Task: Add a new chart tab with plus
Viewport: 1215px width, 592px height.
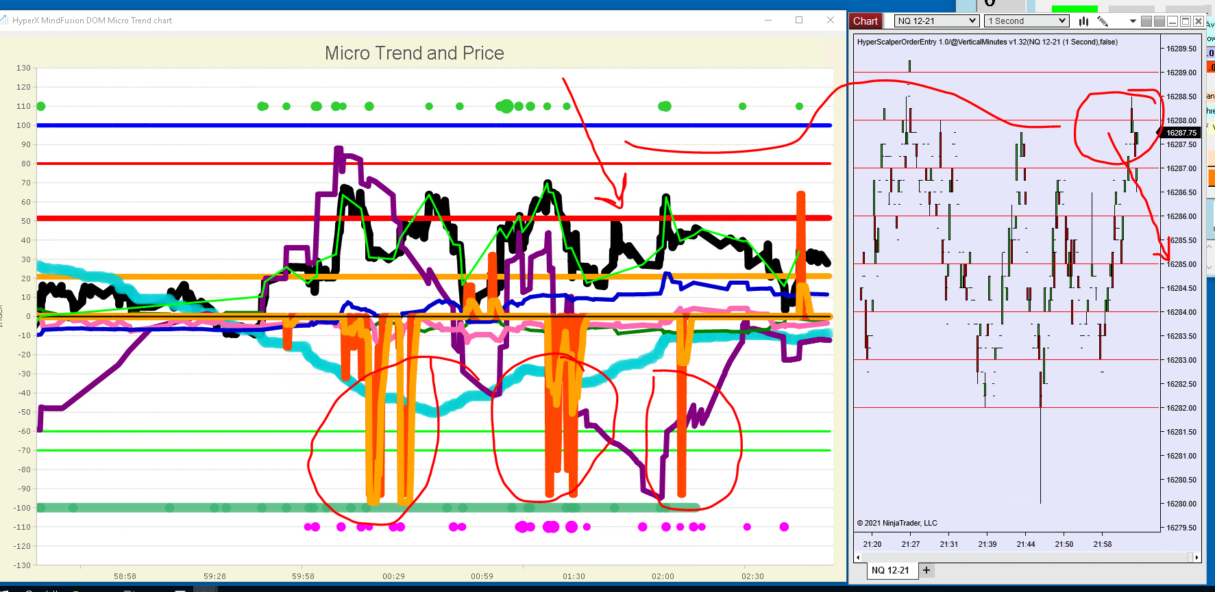Action: 926,570
